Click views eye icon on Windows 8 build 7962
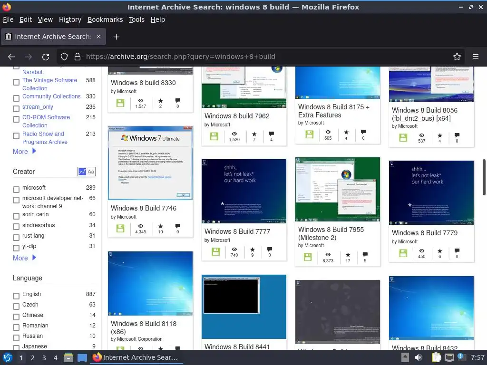Image resolution: width=487 pixels, height=365 pixels. tap(234, 134)
